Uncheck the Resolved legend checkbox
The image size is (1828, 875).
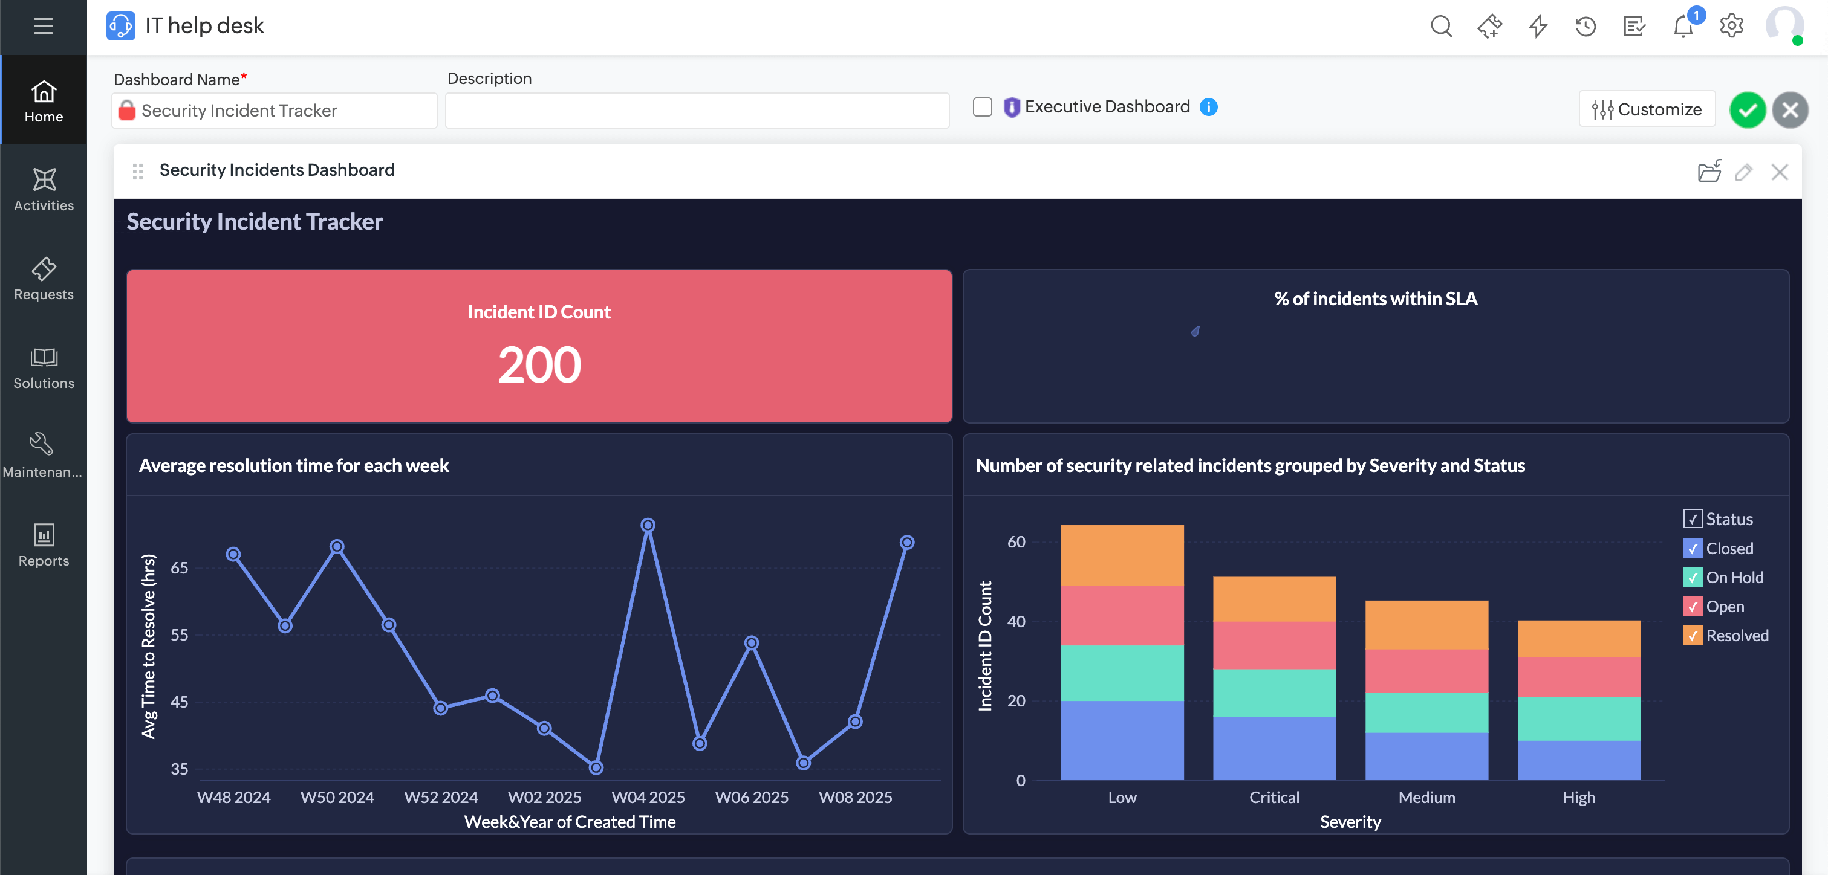[1693, 635]
